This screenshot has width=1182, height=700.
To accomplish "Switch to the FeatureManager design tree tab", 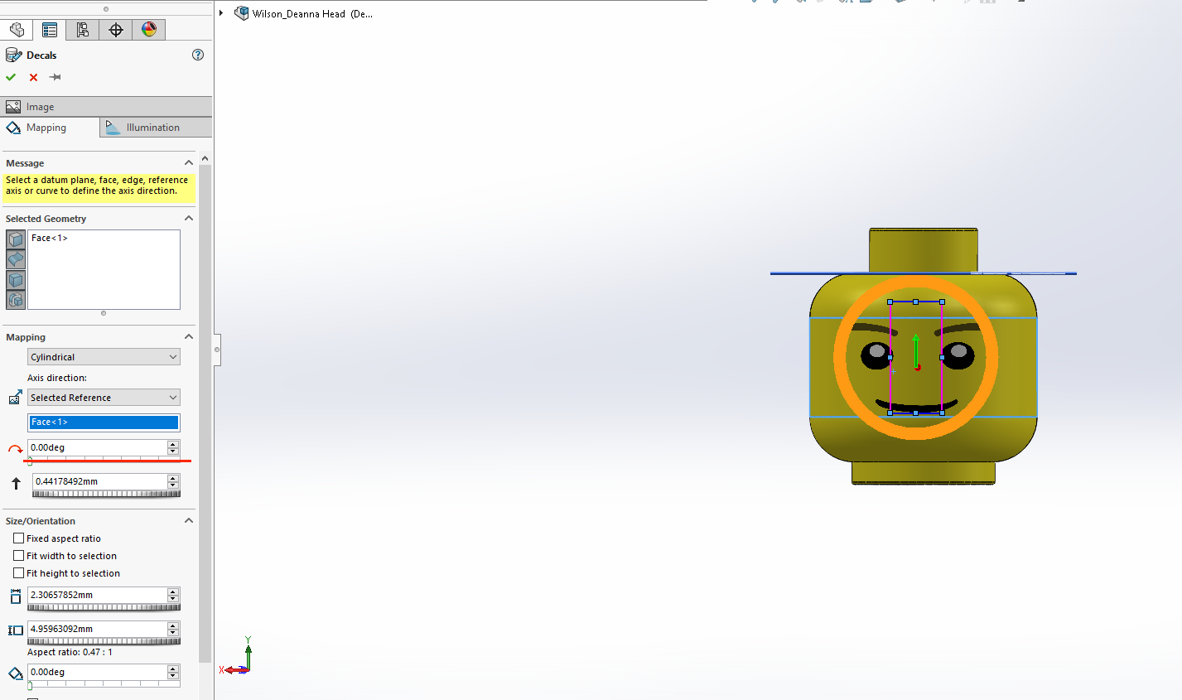I will pyautogui.click(x=17, y=29).
